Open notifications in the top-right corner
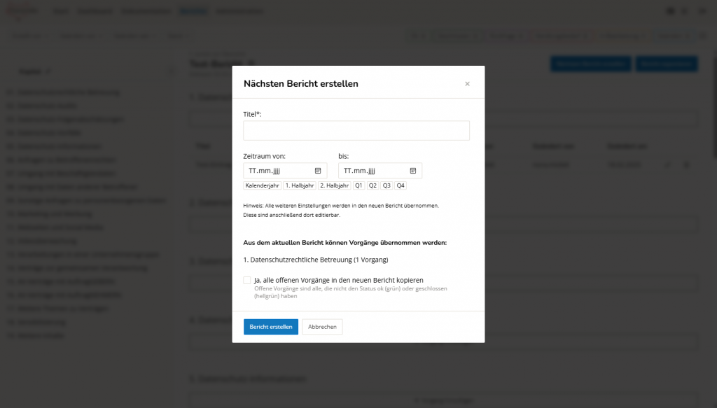Screen dimensions: 717x408 tap(685, 11)
